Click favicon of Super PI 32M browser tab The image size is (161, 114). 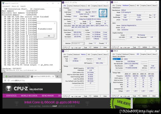(x=6, y=77)
